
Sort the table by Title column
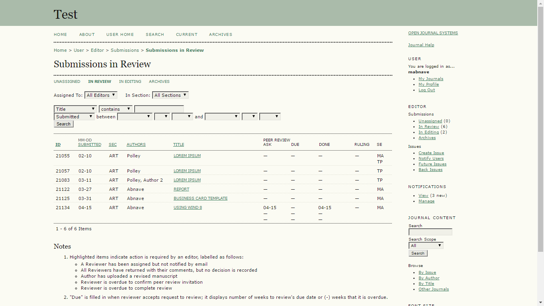pos(179,145)
